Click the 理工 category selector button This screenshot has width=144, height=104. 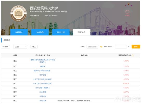[34, 47]
